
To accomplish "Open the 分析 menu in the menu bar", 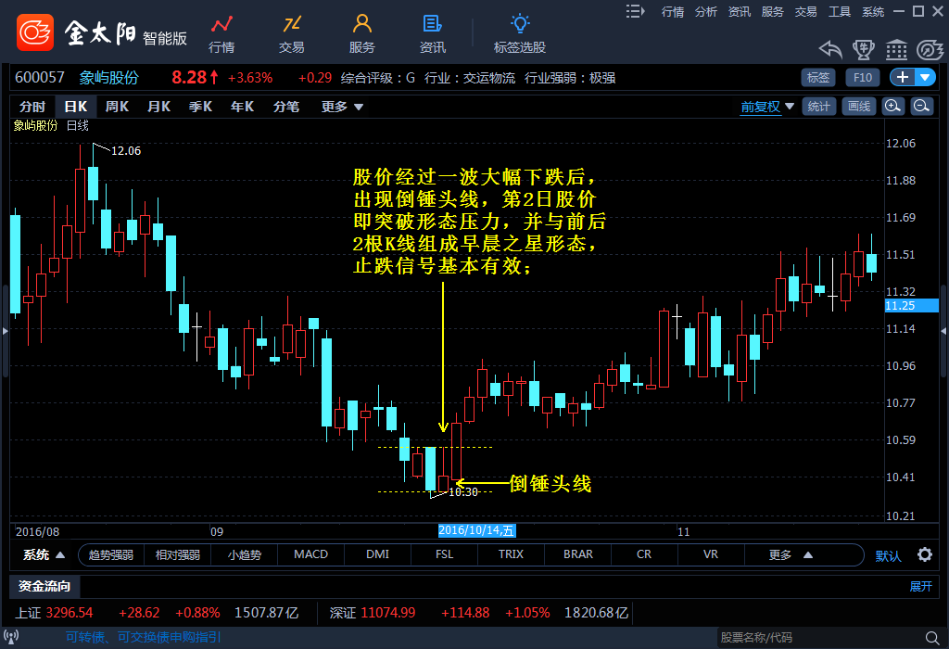I will coord(706,11).
